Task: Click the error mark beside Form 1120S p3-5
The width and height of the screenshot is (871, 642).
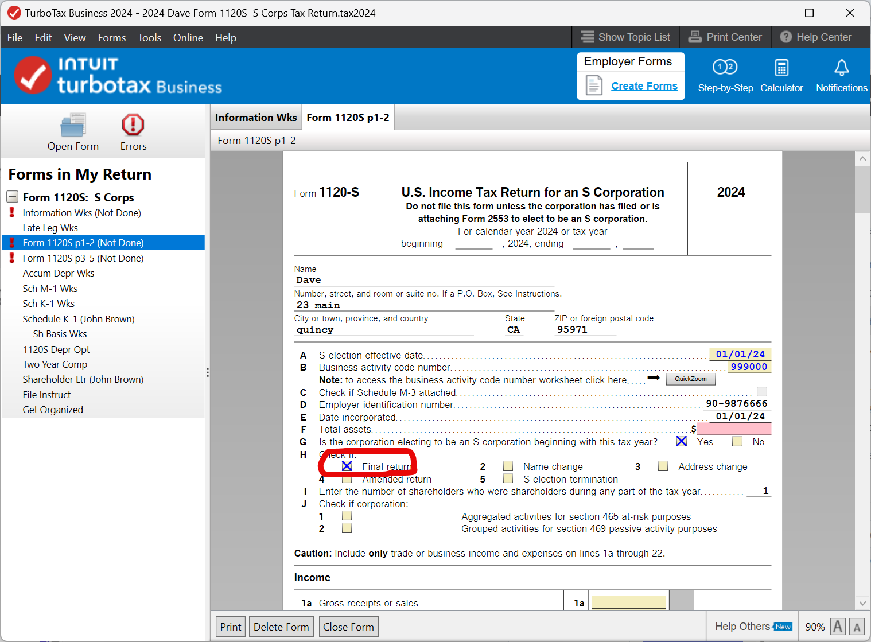Action: (x=12, y=258)
